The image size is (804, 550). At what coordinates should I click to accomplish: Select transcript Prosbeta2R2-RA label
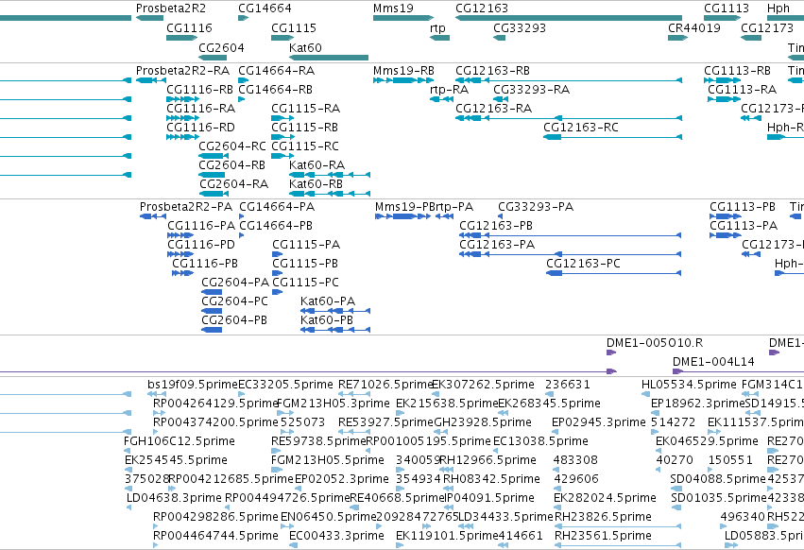[182, 70]
